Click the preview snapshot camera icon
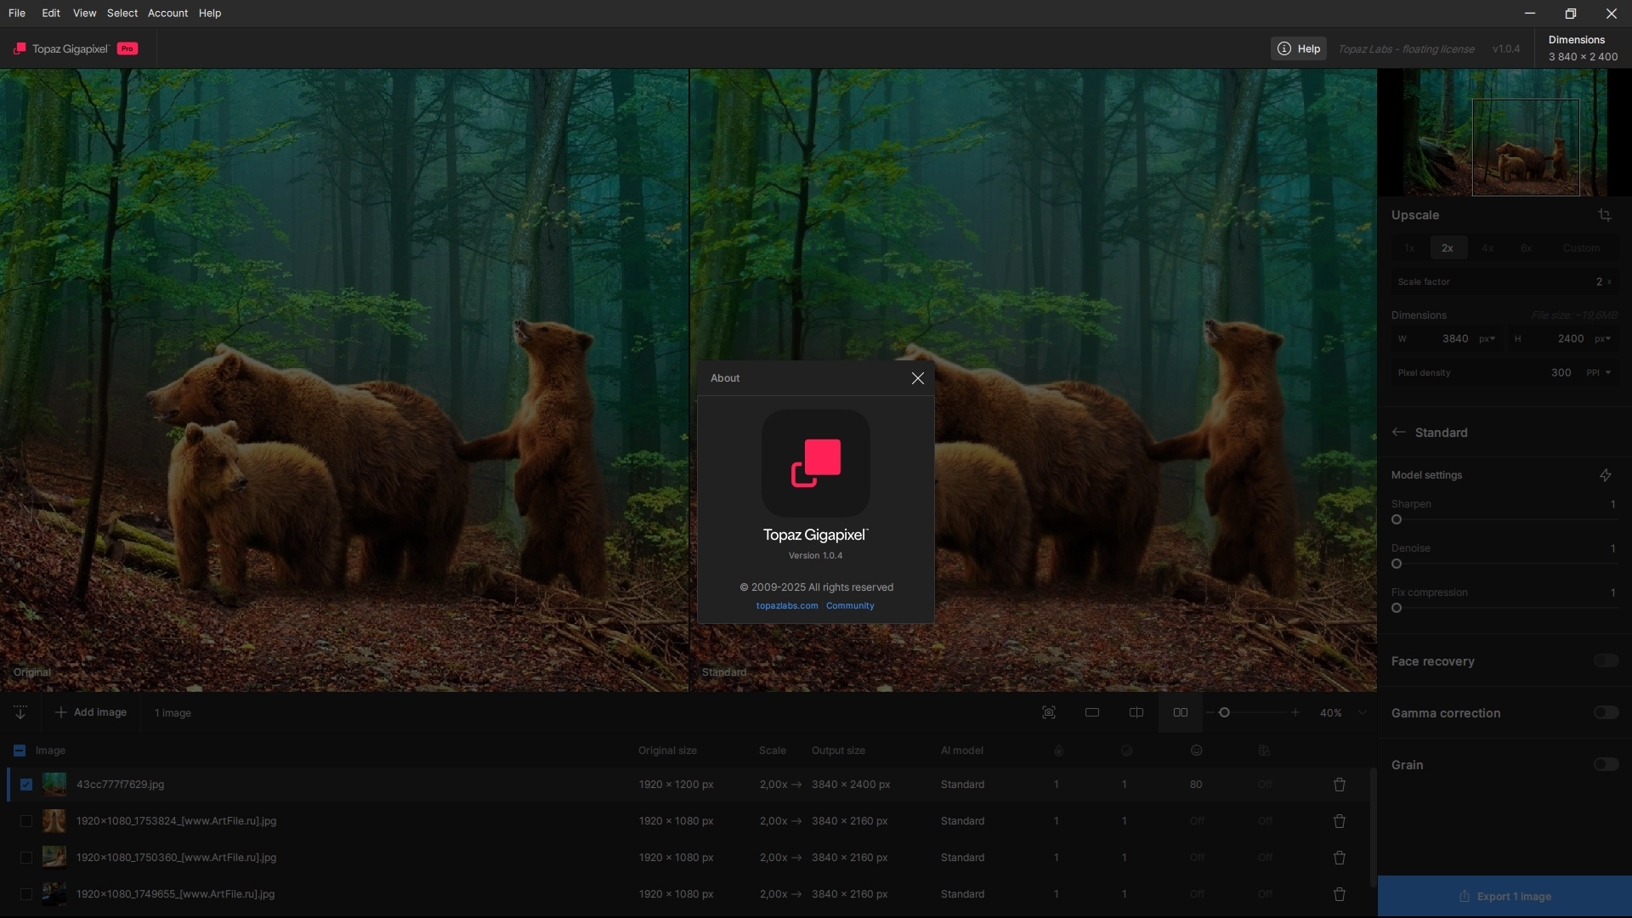This screenshot has height=918, width=1632. pyautogui.click(x=1049, y=713)
